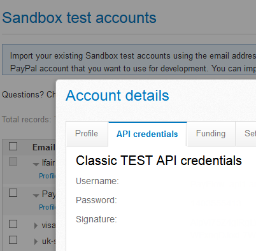This screenshot has width=256, height=251.
Task: Tick the select-all checkbox beside Email header
Action: coord(13,147)
